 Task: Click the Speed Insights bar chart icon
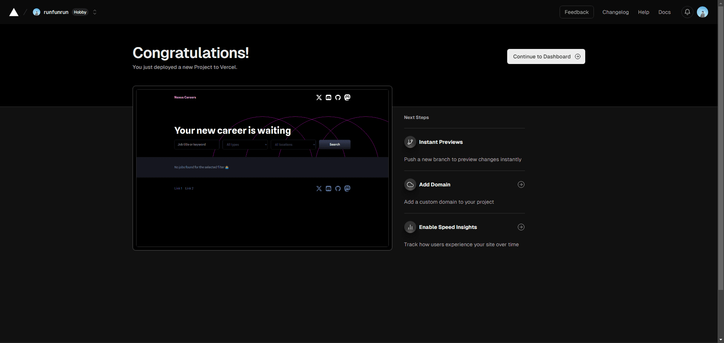tap(410, 227)
